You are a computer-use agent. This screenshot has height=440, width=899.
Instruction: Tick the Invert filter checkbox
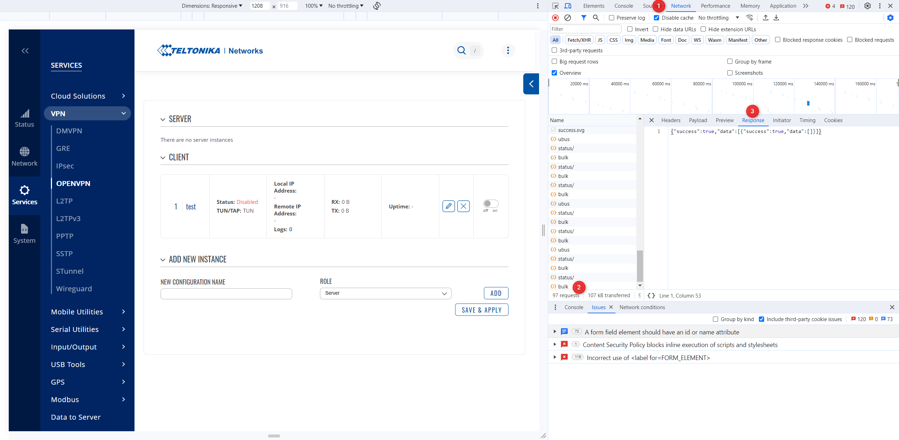[x=630, y=29]
